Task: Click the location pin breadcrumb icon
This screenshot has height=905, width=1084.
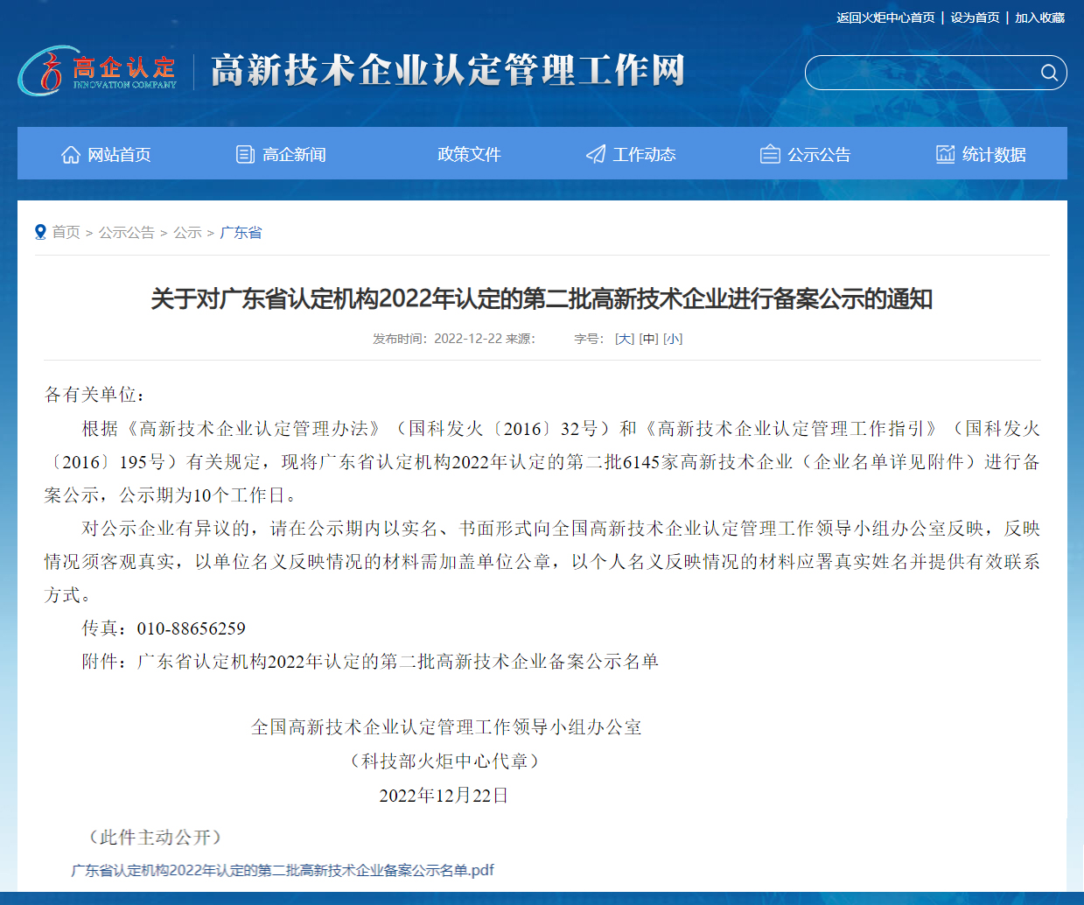Action: [40, 232]
